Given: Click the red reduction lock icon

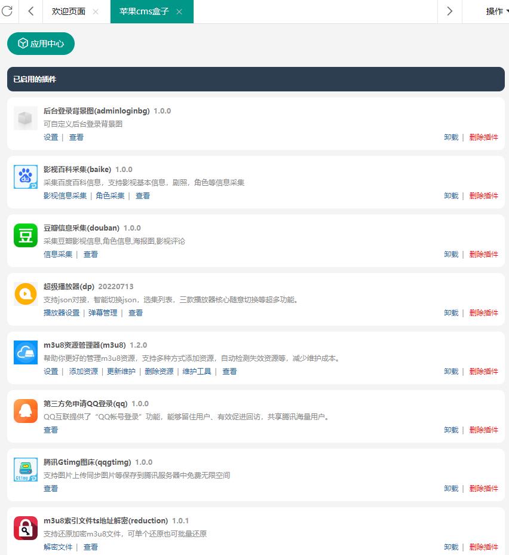Looking at the screenshot, I should pos(26,528).
